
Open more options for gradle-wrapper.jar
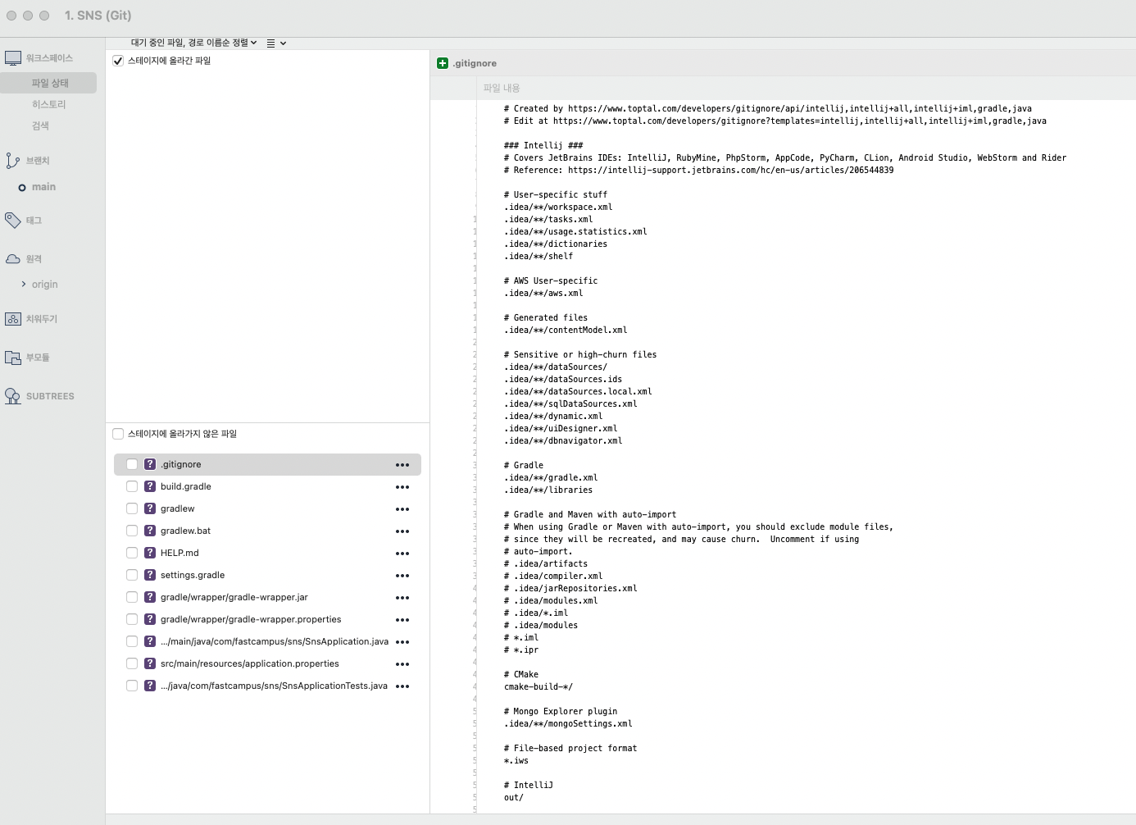[x=402, y=598]
